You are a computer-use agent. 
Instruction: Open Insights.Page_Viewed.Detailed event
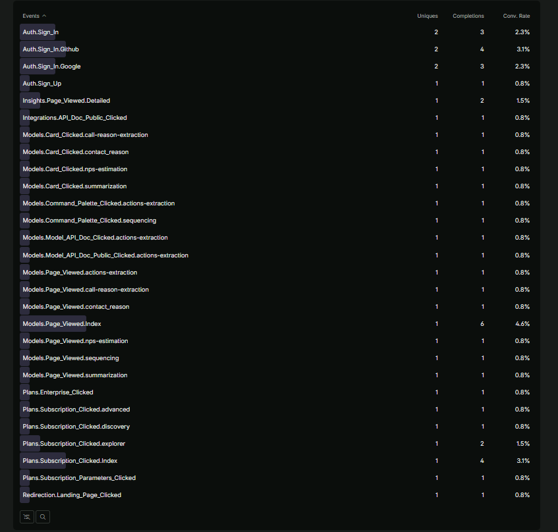coord(66,101)
